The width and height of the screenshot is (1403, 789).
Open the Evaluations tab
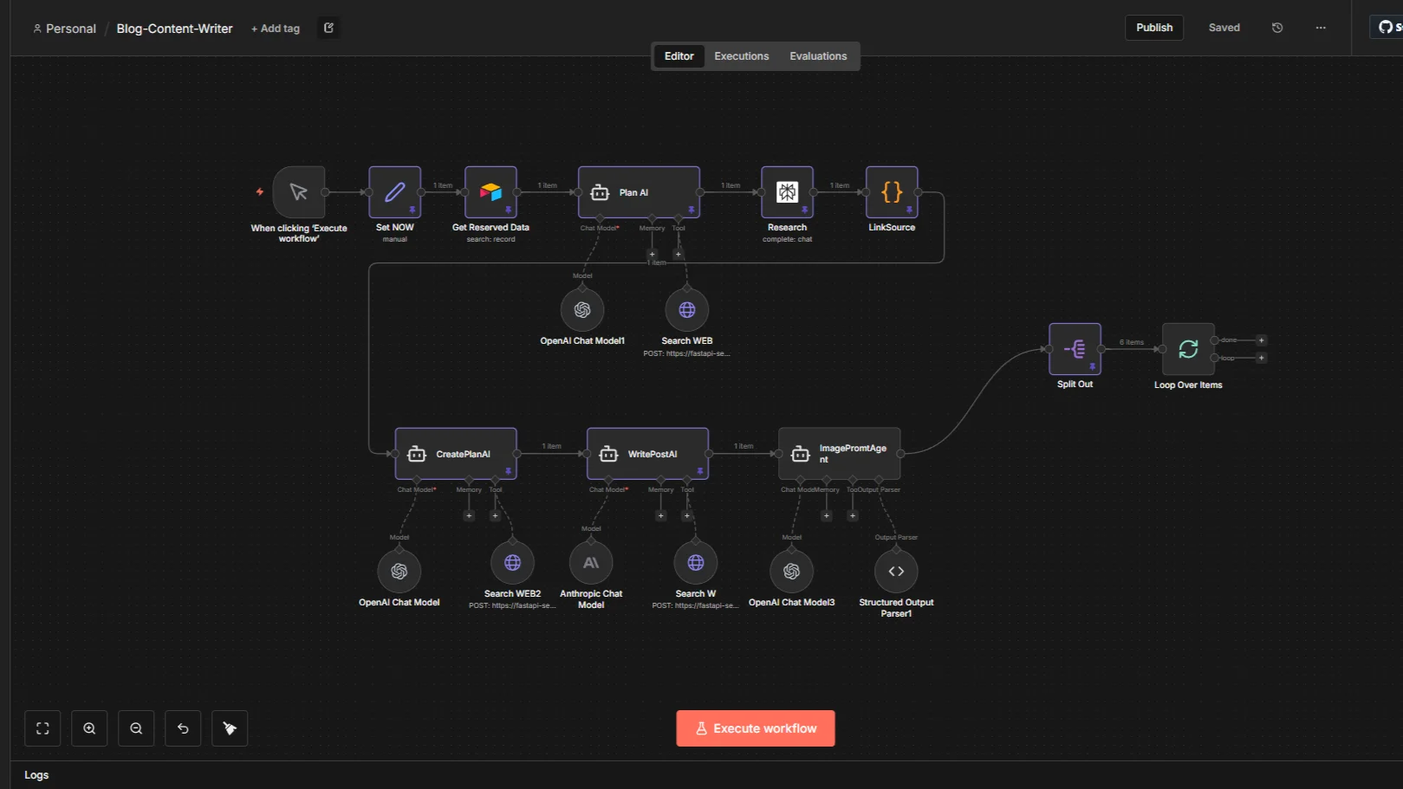(818, 56)
